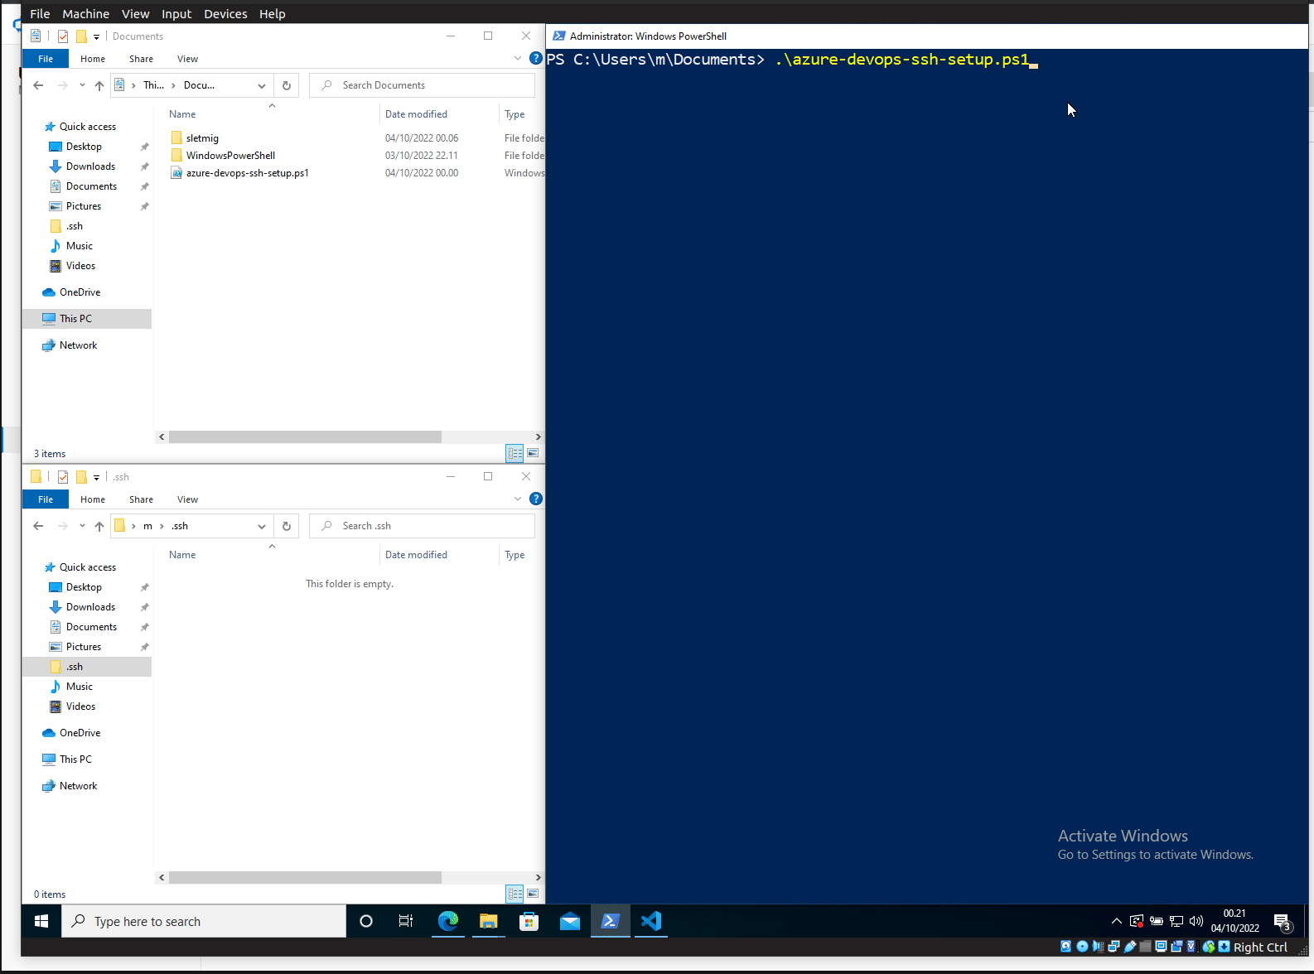Open Mail app from taskbar
This screenshot has width=1314, height=974.
click(570, 921)
